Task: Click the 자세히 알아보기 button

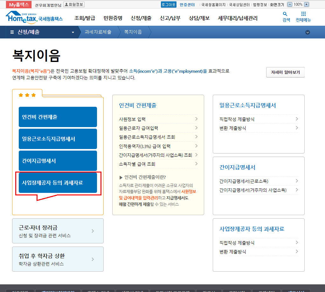Action: point(285,72)
